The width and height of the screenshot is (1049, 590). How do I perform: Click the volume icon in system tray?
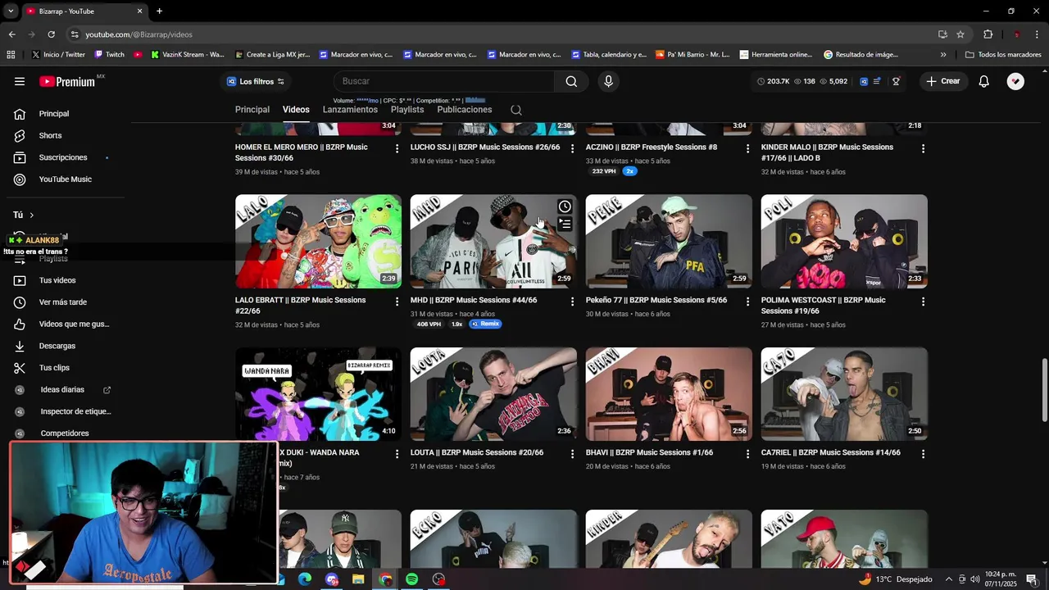pyautogui.click(x=975, y=579)
